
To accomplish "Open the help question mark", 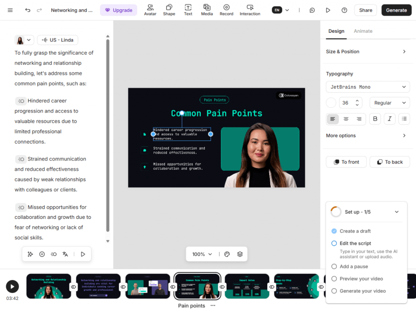I will click(344, 10).
